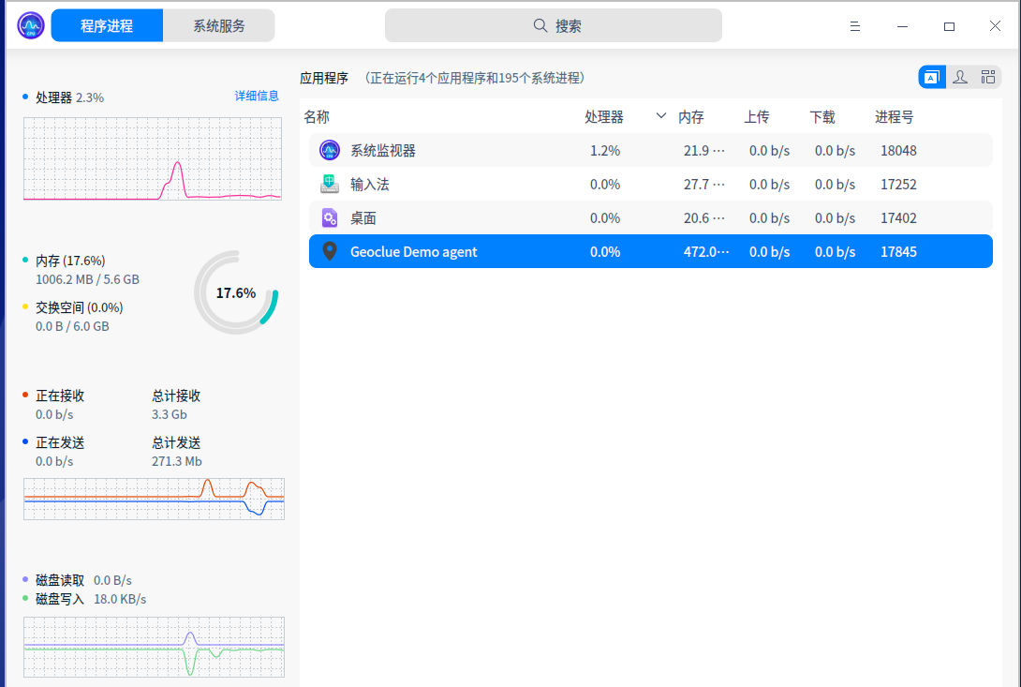Click the 桌面 gear icon
The height and width of the screenshot is (687, 1021).
click(329, 217)
